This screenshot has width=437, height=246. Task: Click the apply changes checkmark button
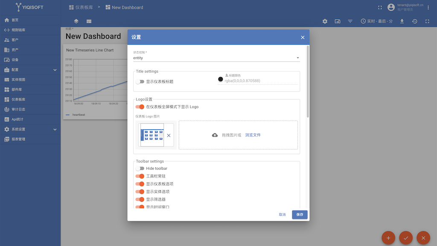(406, 238)
